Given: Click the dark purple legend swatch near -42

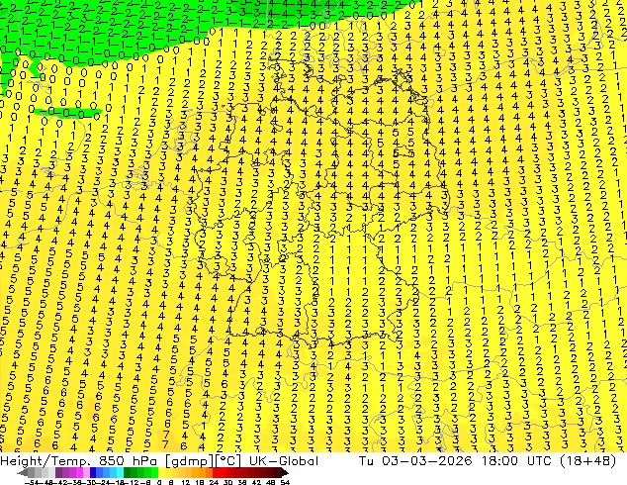Looking at the screenshot, I should pyautogui.click(x=59, y=472).
